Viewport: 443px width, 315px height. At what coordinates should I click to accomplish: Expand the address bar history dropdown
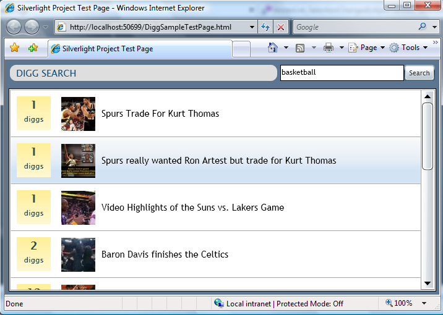[252, 27]
